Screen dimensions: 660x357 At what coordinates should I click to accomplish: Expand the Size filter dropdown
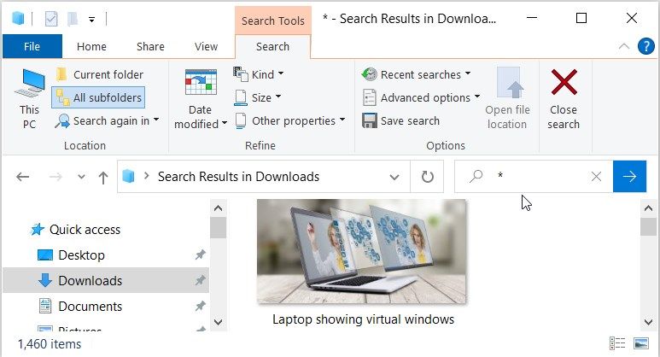(258, 97)
